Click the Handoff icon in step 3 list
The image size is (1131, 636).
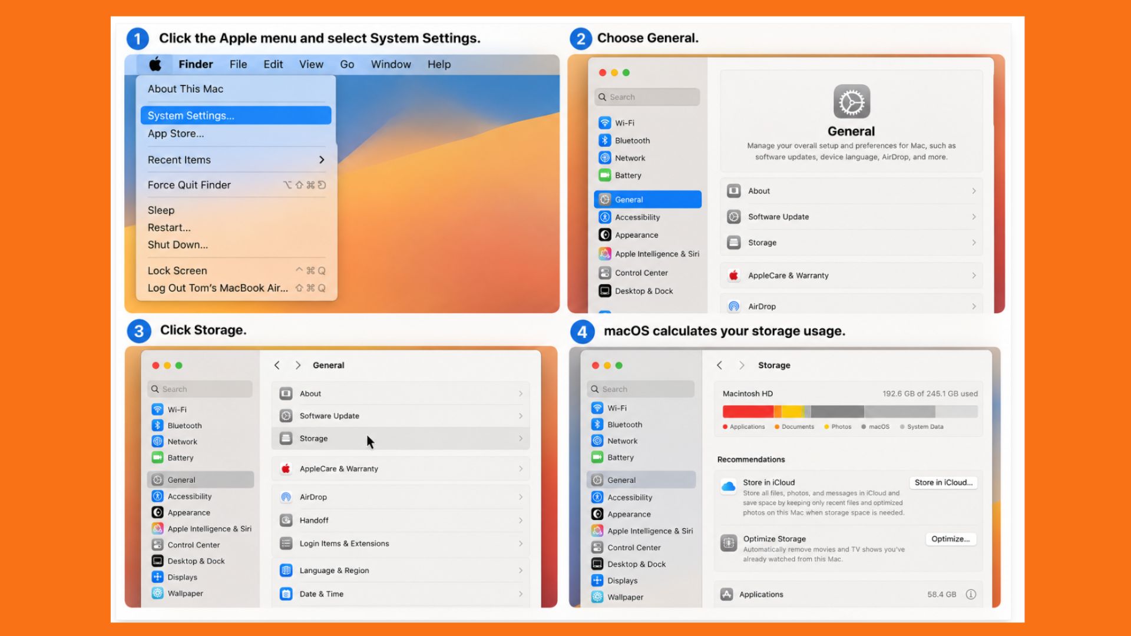pos(286,521)
